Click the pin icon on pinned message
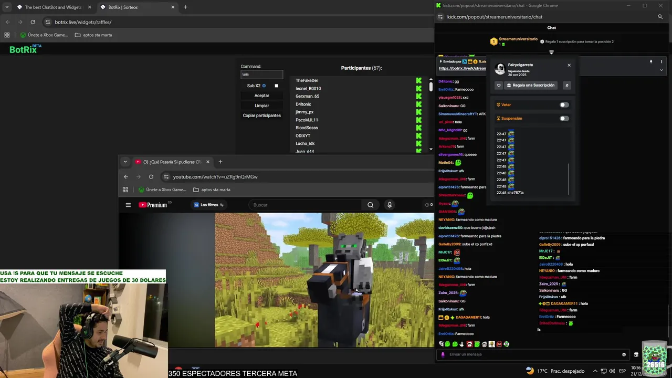This screenshot has height=378, width=672. tap(651, 61)
